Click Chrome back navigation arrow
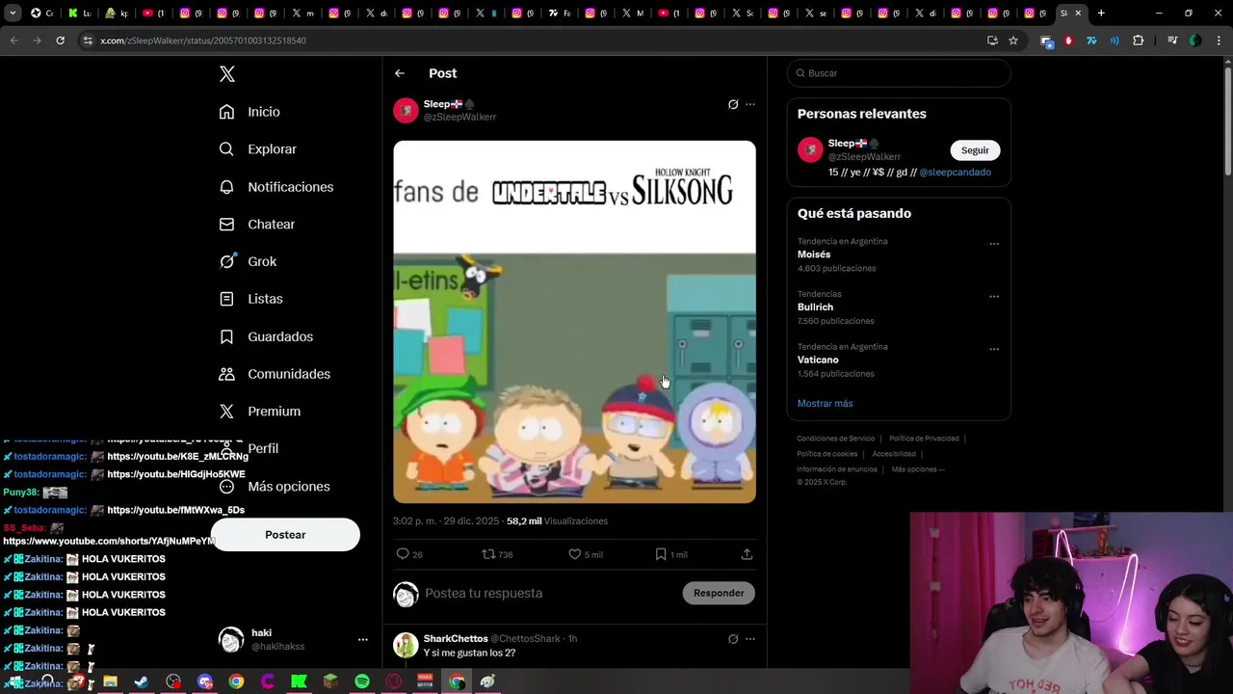Image resolution: width=1233 pixels, height=694 pixels. tap(13, 40)
